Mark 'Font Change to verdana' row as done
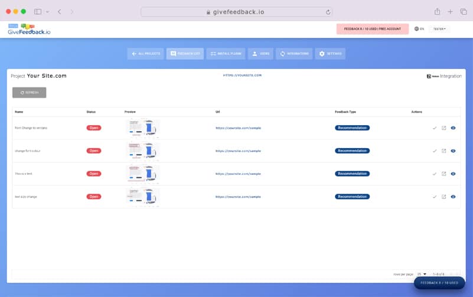473x297 pixels. pyautogui.click(x=435, y=128)
